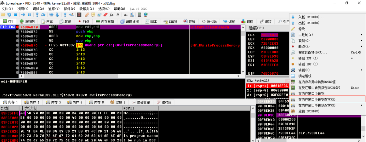This screenshot has width=366, height=142.
Task: Expand the 复制(C) submenu
Action: (x=327, y=41)
